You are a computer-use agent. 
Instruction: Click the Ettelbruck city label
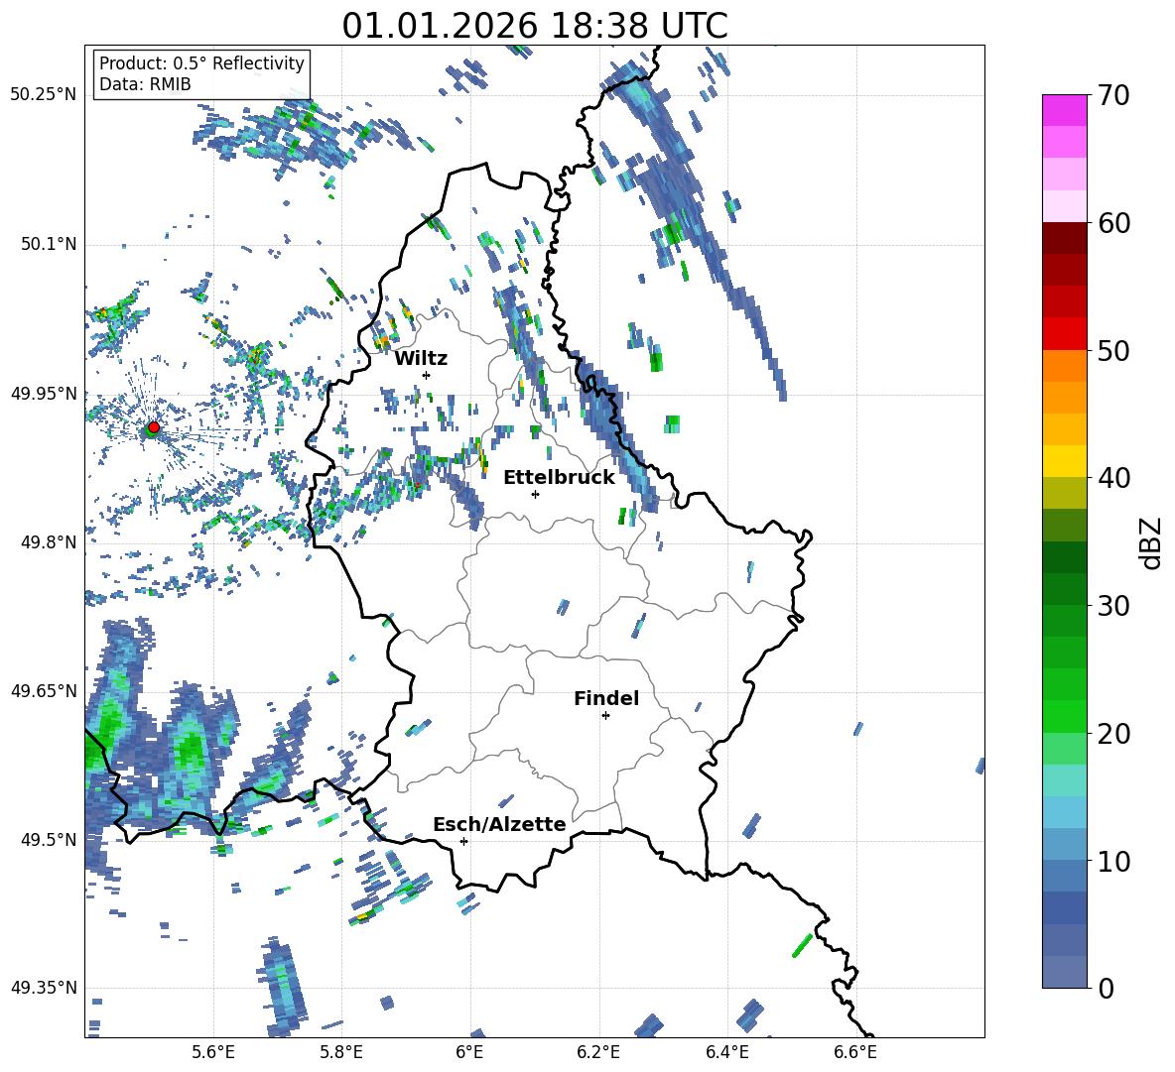[559, 478]
